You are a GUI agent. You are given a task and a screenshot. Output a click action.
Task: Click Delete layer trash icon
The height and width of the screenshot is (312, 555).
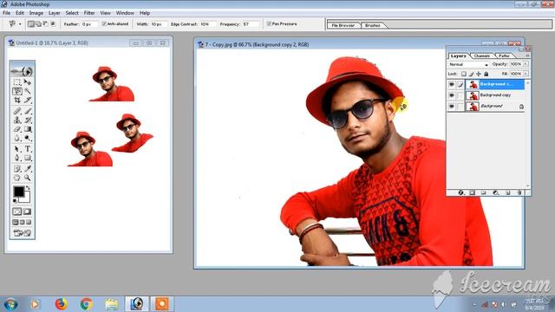[x=519, y=192]
